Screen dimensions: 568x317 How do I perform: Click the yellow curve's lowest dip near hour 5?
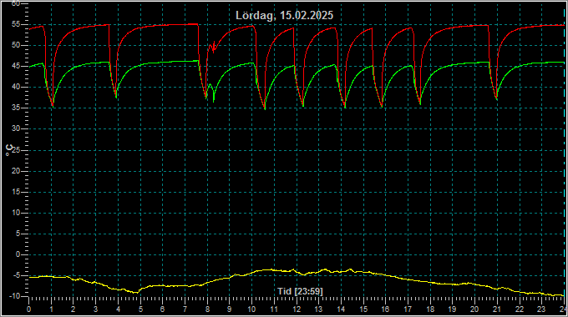tap(136, 292)
